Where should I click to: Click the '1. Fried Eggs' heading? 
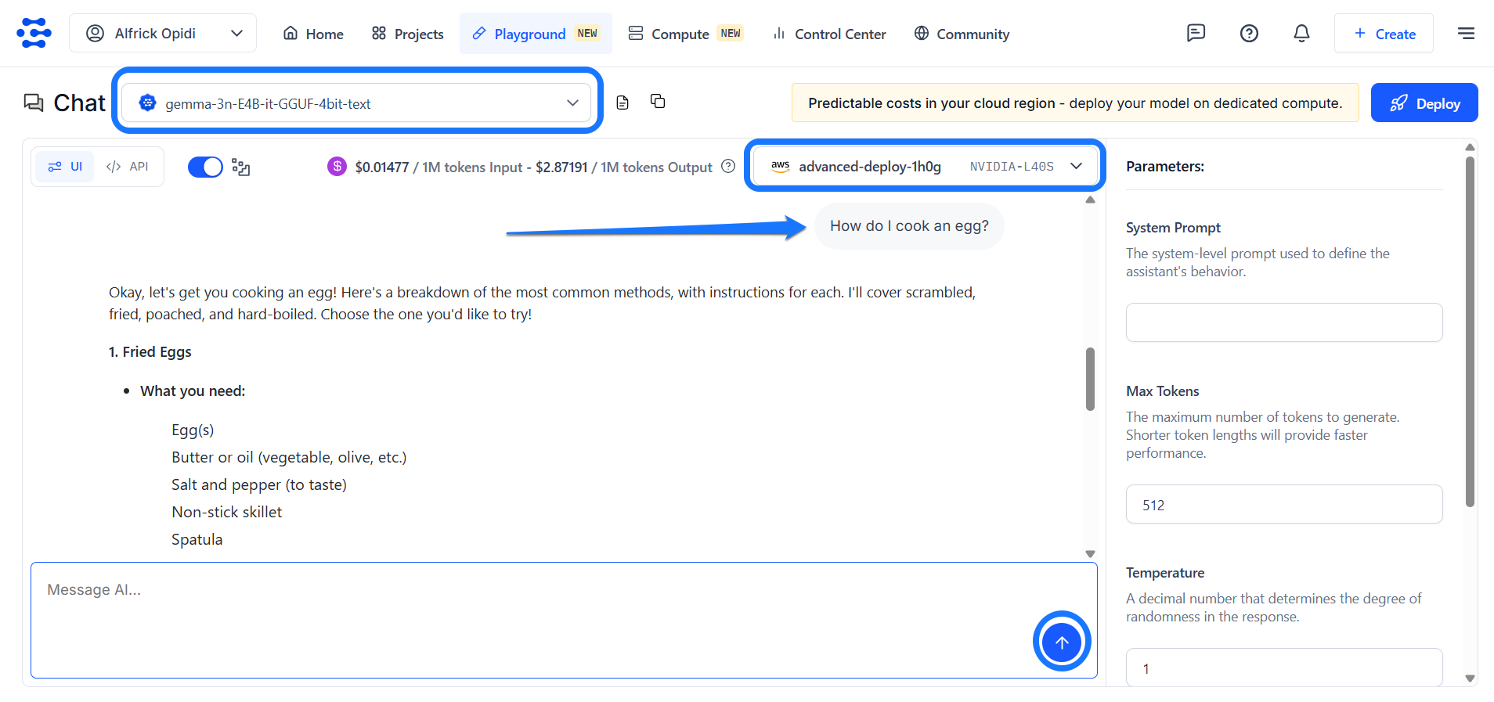(150, 352)
